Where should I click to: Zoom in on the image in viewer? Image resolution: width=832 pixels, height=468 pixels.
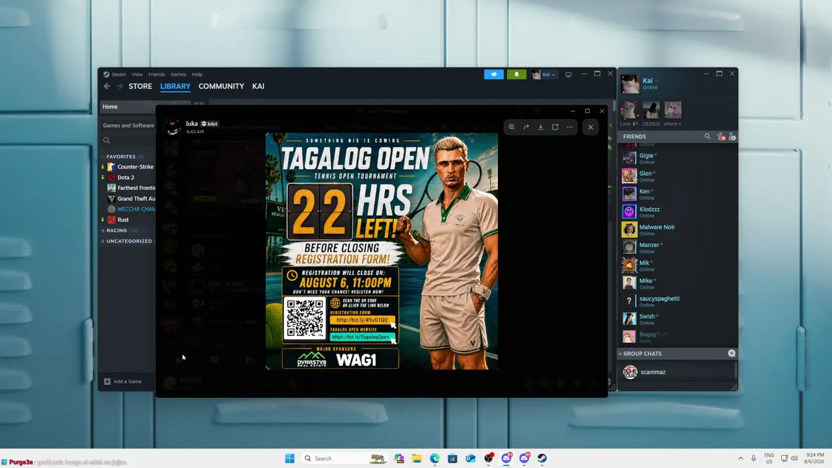[512, 127]
